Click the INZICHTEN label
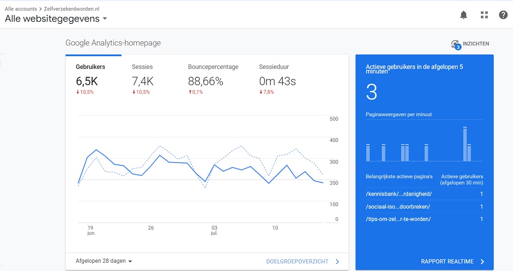The image size is (513, 271). [476, 44]
